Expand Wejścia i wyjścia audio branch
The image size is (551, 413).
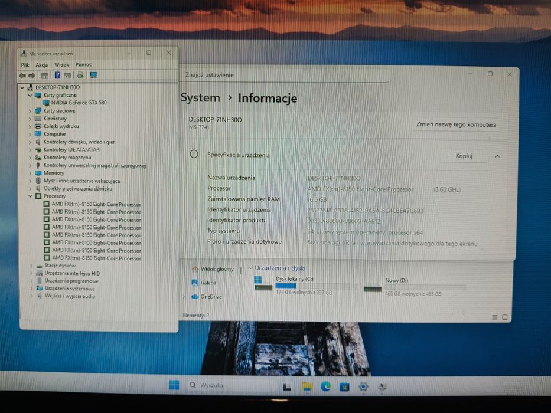(31, 296)
